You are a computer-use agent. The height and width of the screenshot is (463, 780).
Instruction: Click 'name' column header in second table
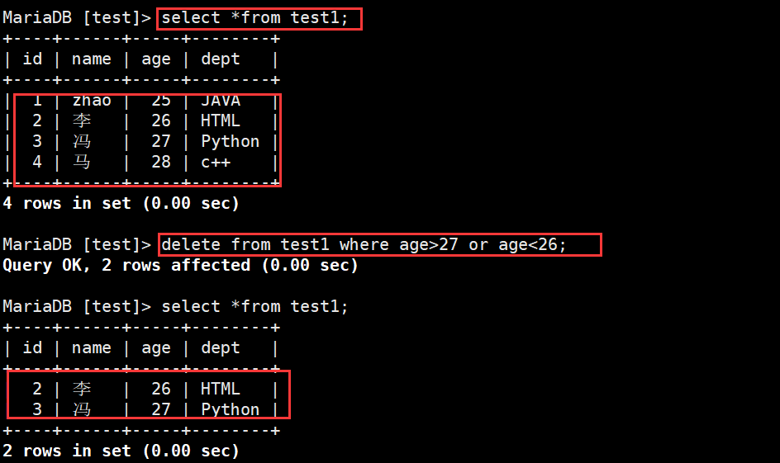(x=92, y=348)
